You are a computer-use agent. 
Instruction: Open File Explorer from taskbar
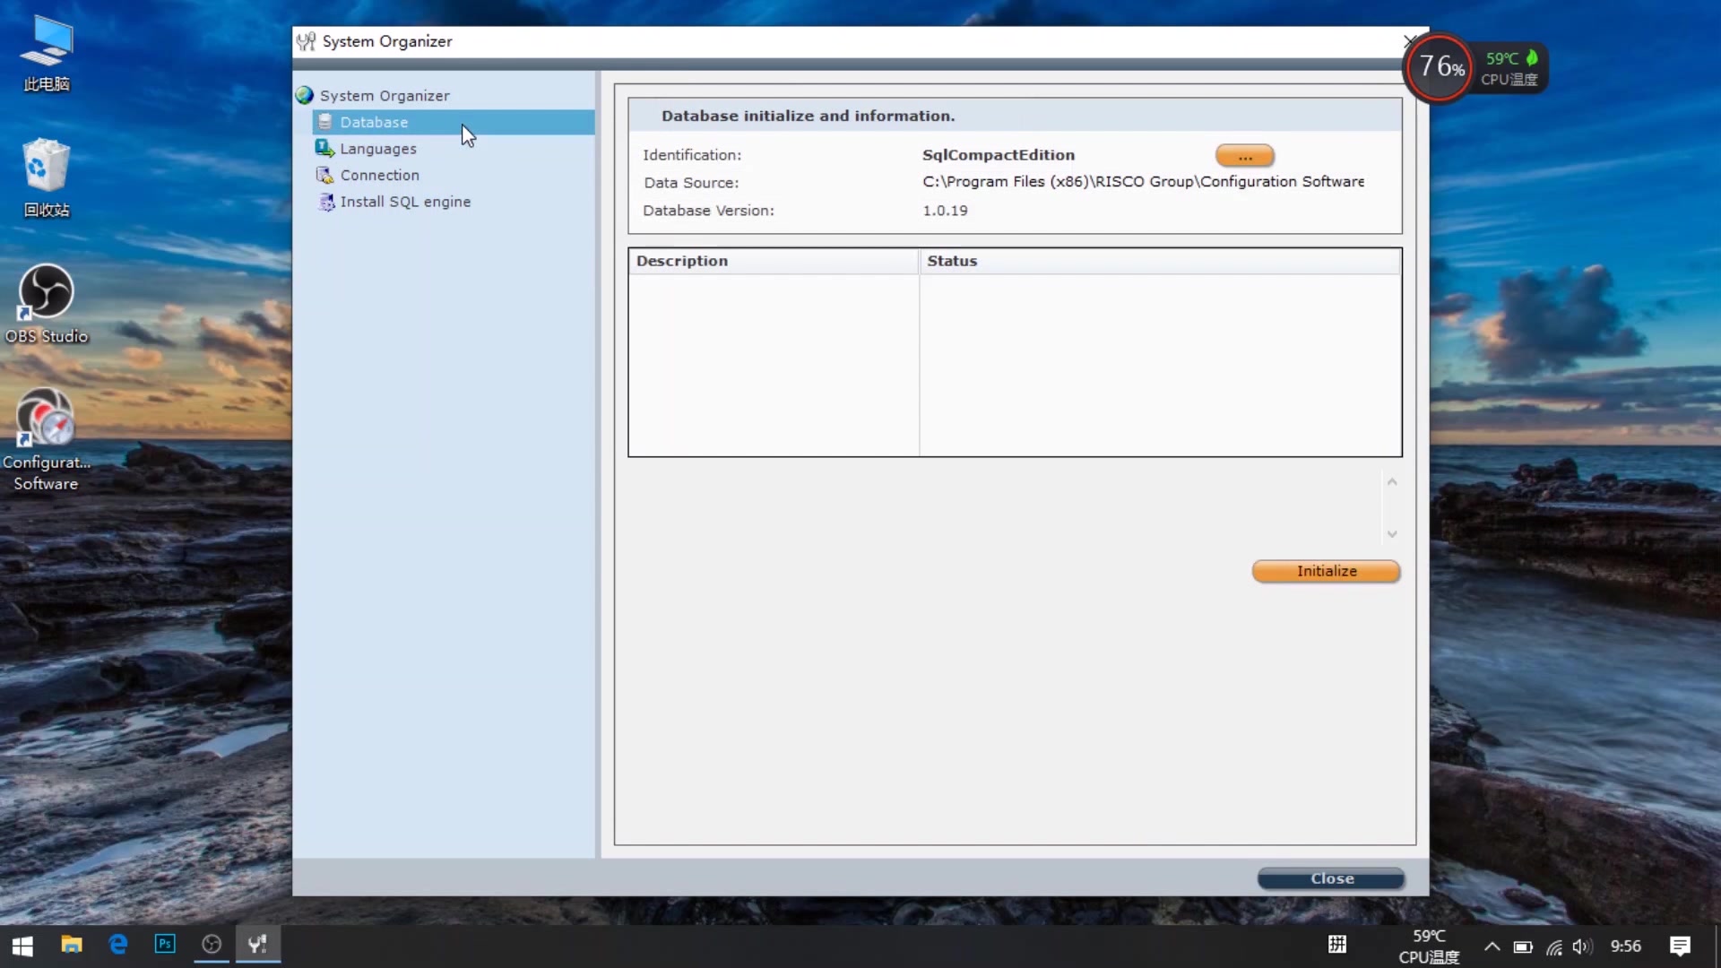point(72,945)
